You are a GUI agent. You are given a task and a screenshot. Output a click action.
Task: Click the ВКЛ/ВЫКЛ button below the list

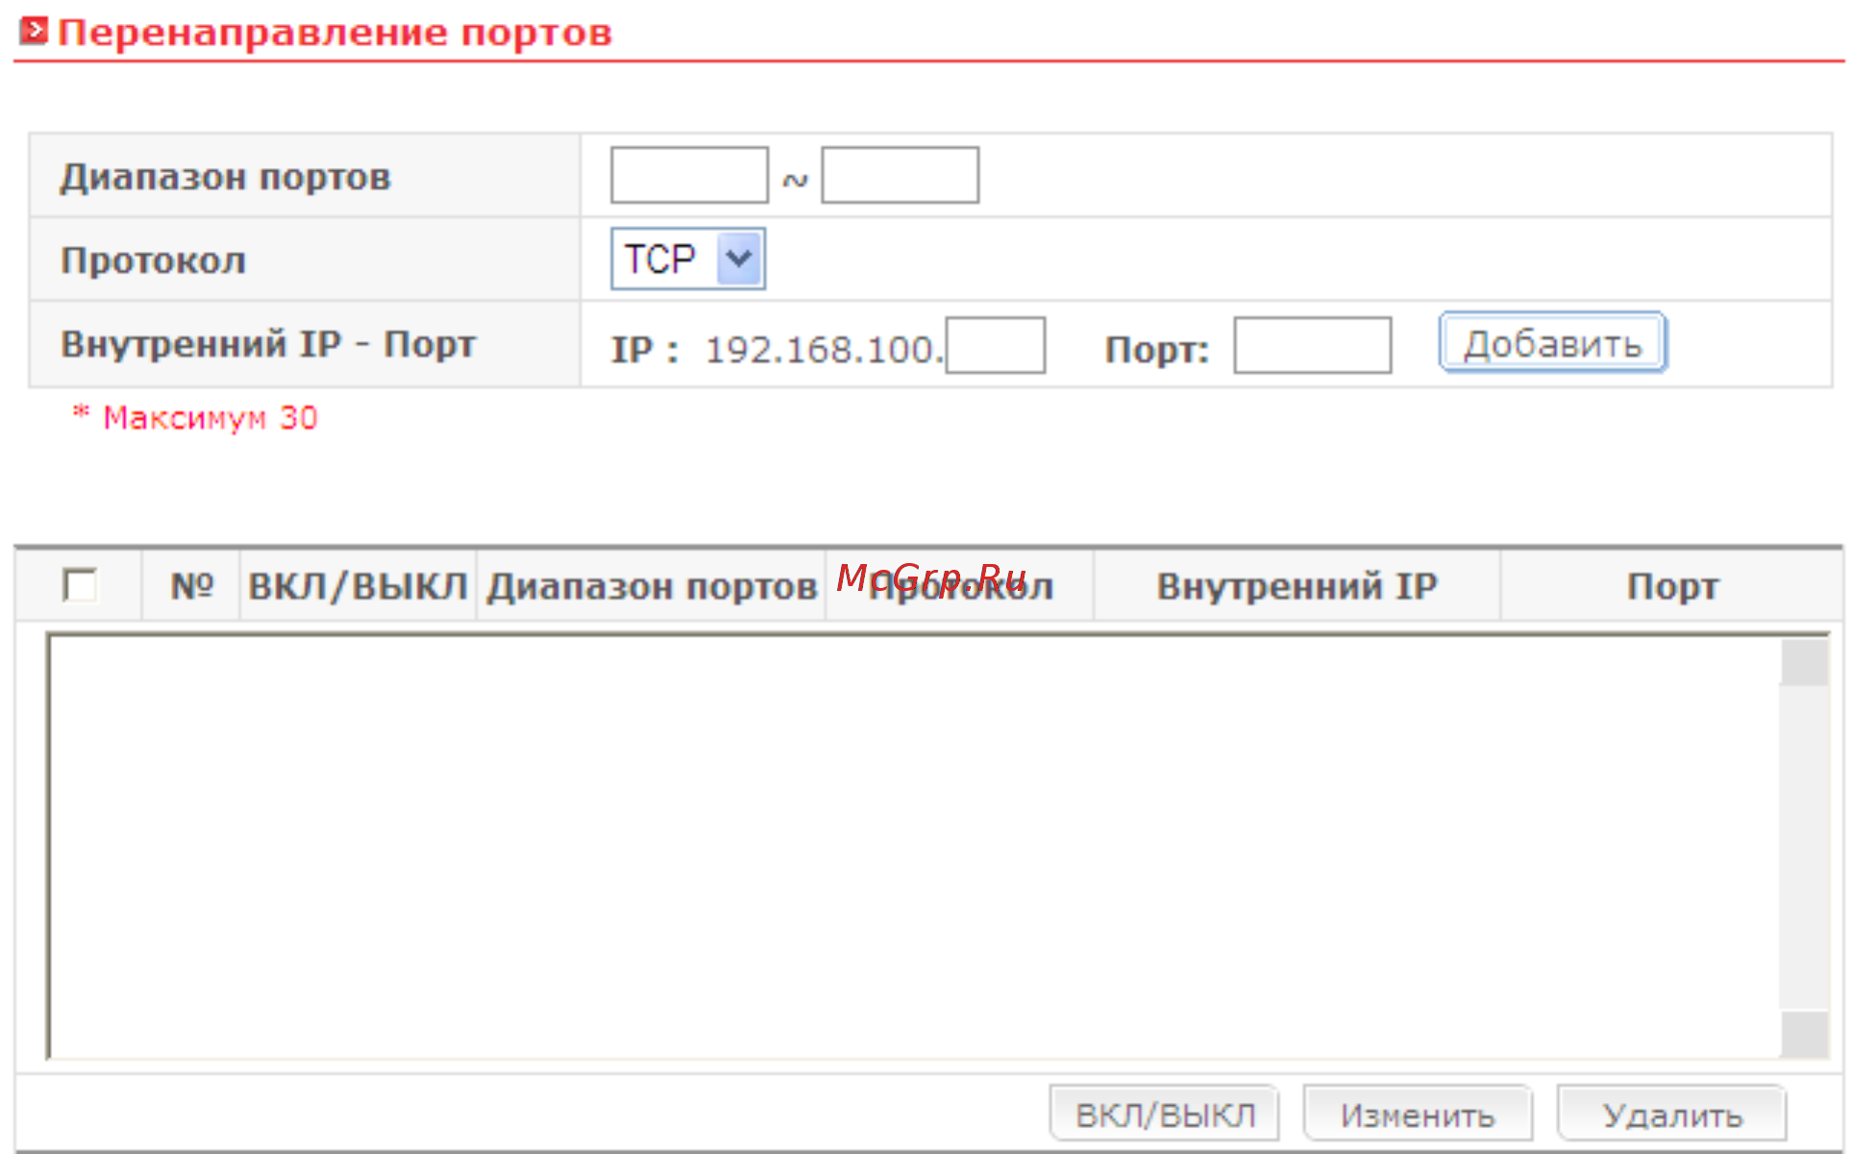tap(1165, 1114)
